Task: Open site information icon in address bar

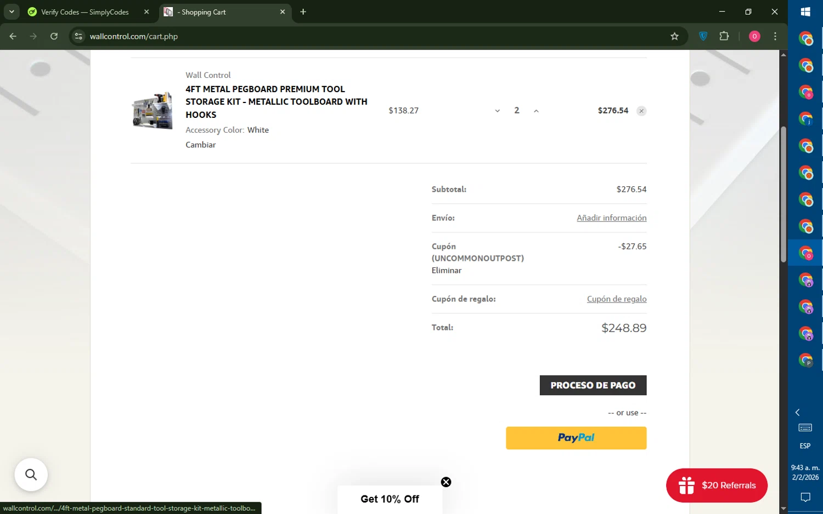Action: click(78, 36)
